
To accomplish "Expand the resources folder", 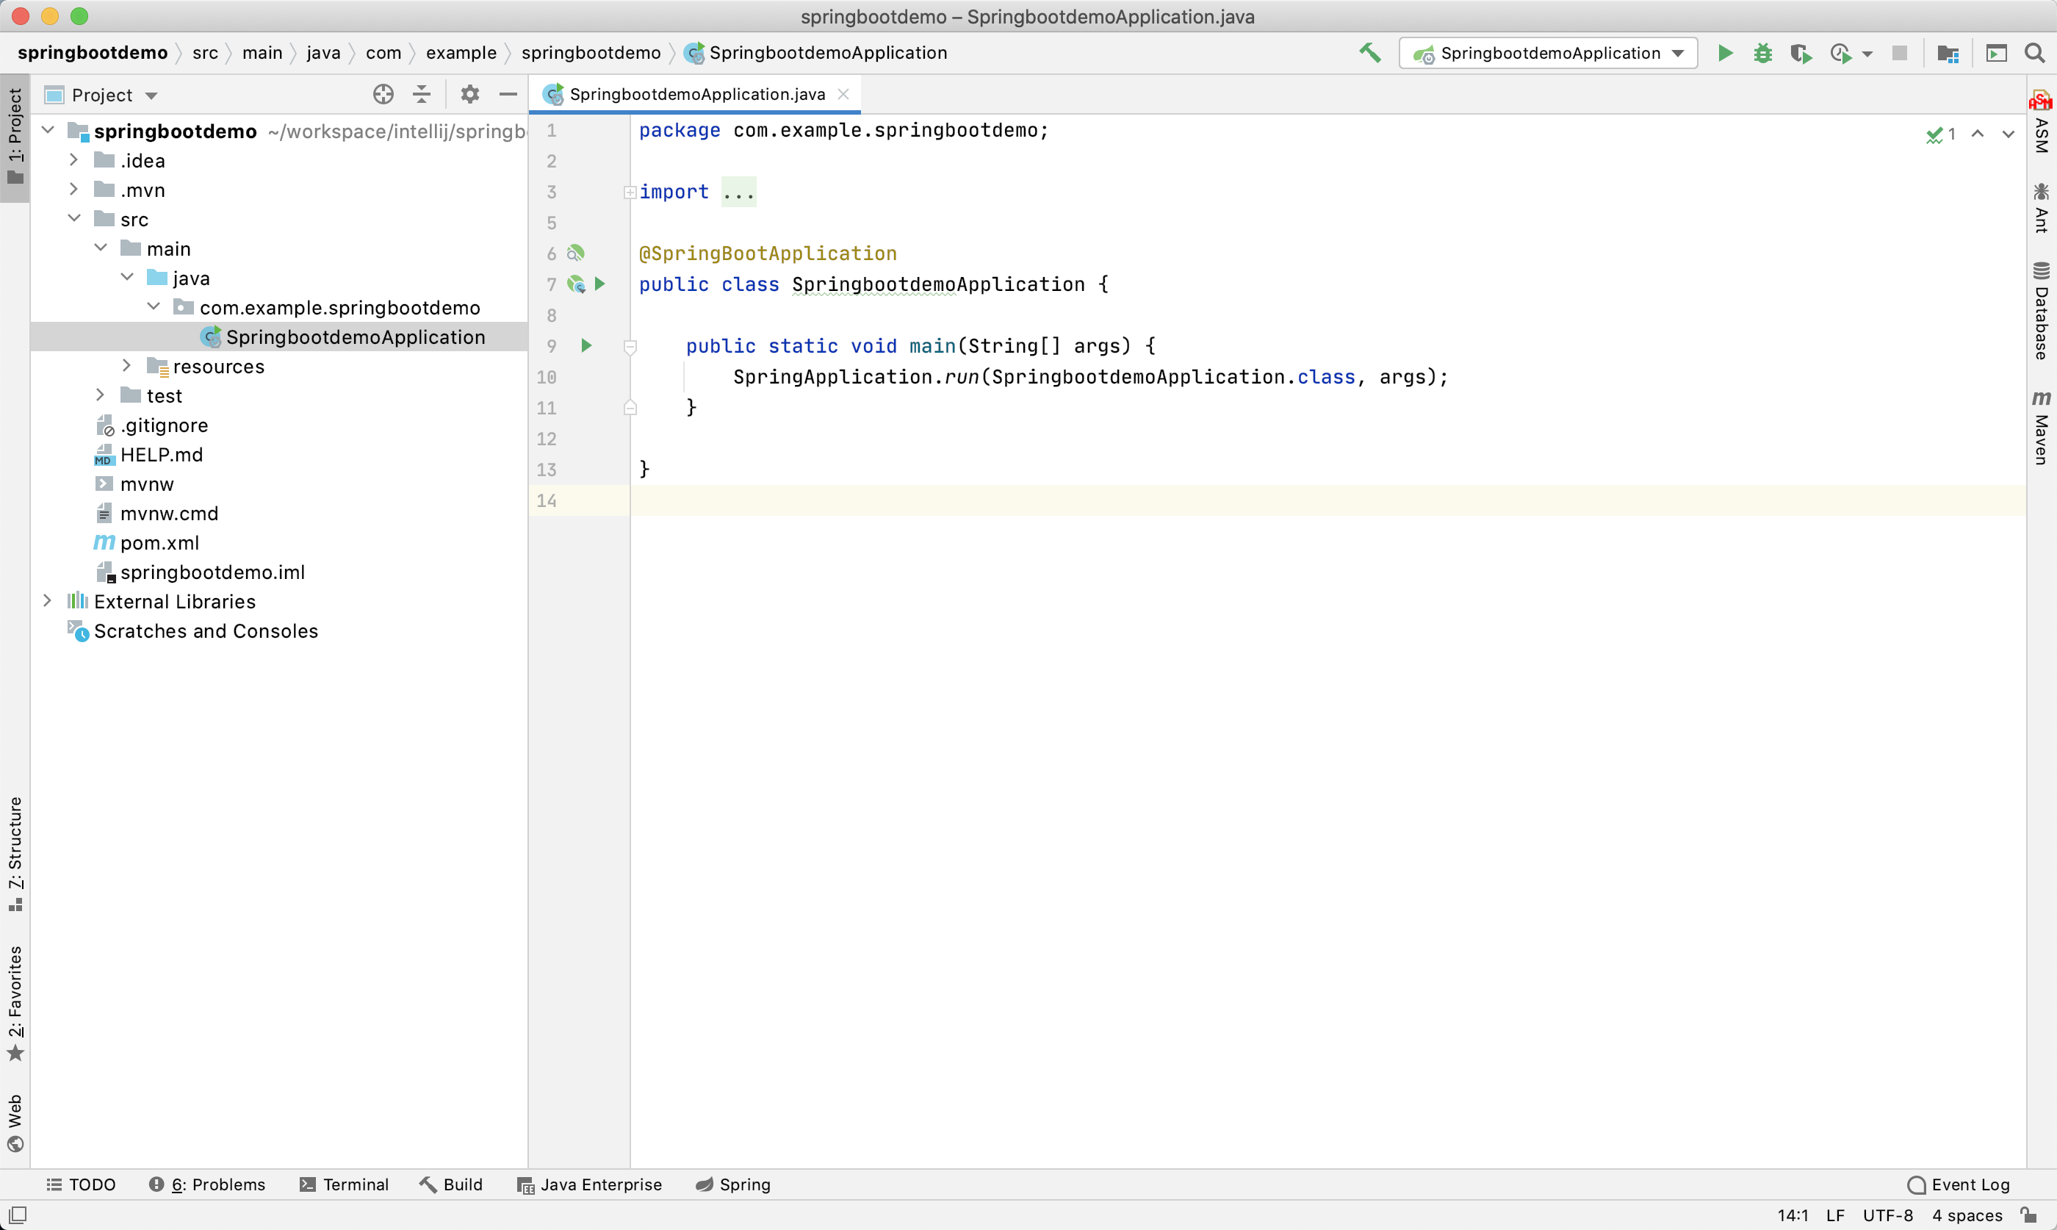I will point(126,365).
